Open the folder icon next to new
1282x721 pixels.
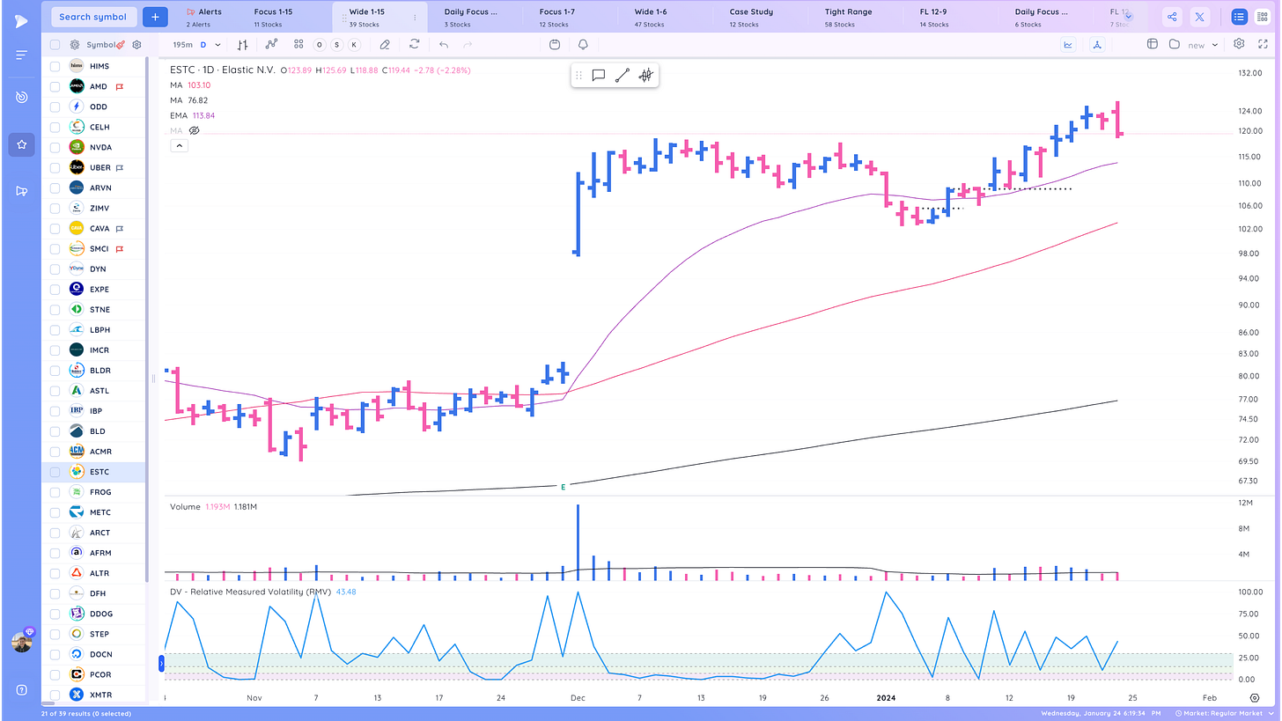1174,44
